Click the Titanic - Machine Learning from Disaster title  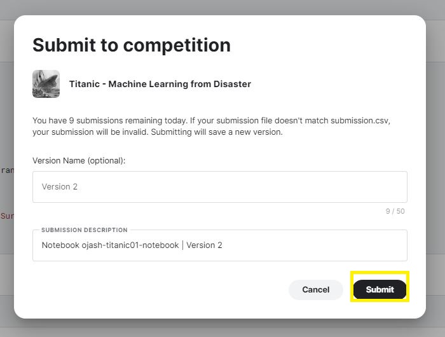pos(160,84)
